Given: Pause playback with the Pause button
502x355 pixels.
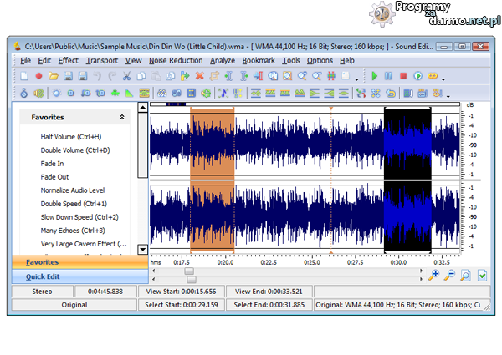Looking at the screenshot, I should pos(389,76).
